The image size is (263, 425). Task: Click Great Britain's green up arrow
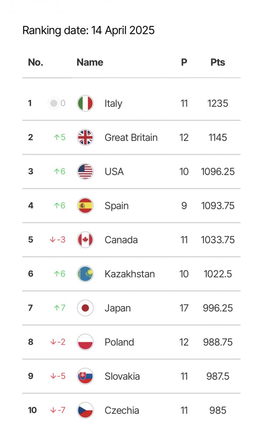(x=56, y=137)
